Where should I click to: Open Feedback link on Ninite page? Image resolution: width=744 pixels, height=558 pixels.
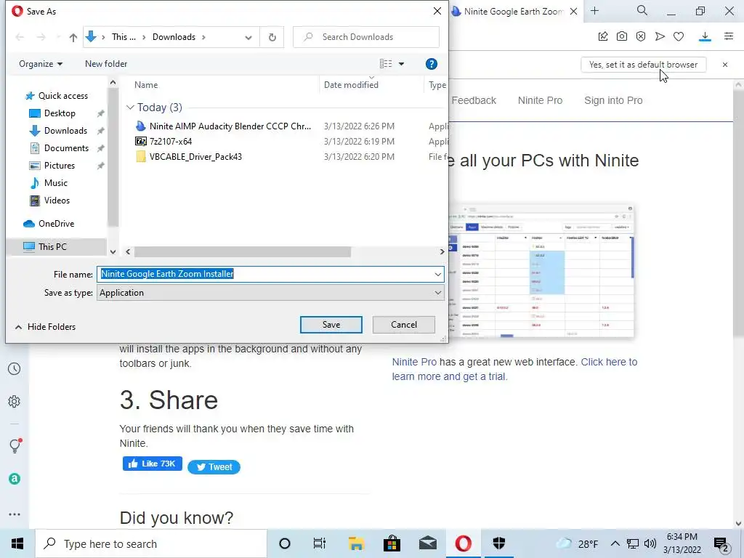point(474,100)
